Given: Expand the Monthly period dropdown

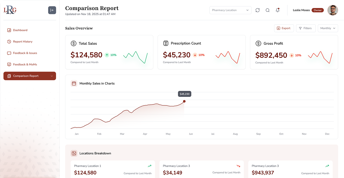Looking at the screenshot, I should [x=328, y=28].
